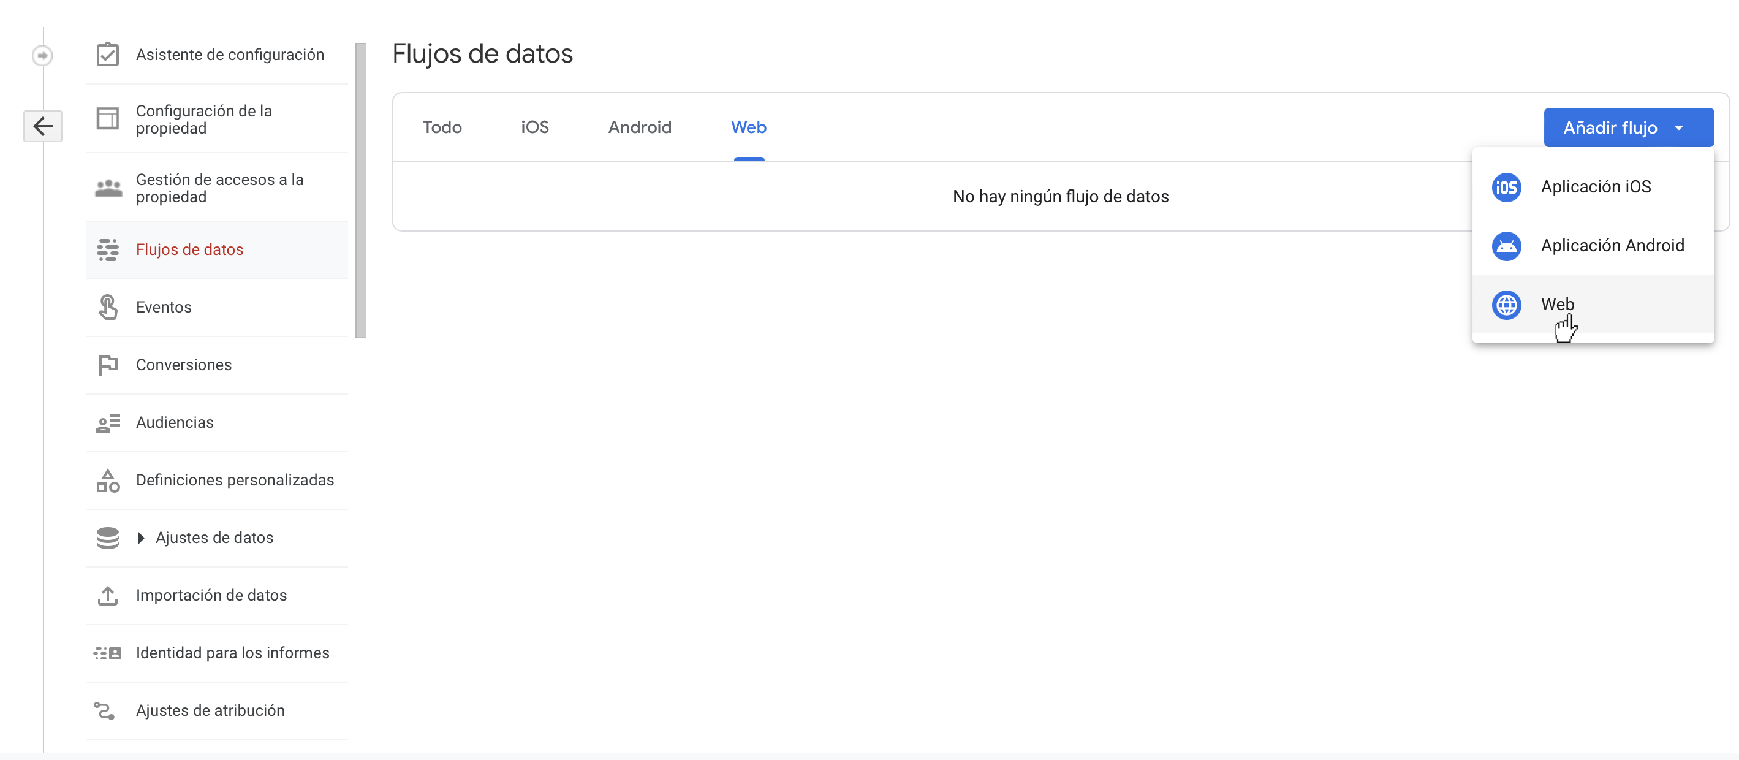
Task: Click the iOS app icon in dropdown
Action: click(x=1506, y=187)
